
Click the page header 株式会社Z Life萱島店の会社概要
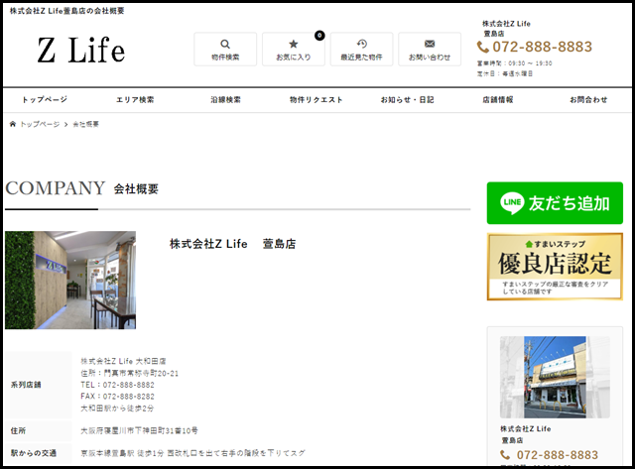(66, 11)
